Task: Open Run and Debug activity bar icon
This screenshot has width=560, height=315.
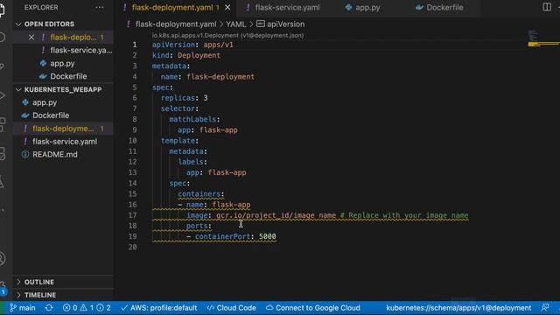Action: tap(2, 95)
